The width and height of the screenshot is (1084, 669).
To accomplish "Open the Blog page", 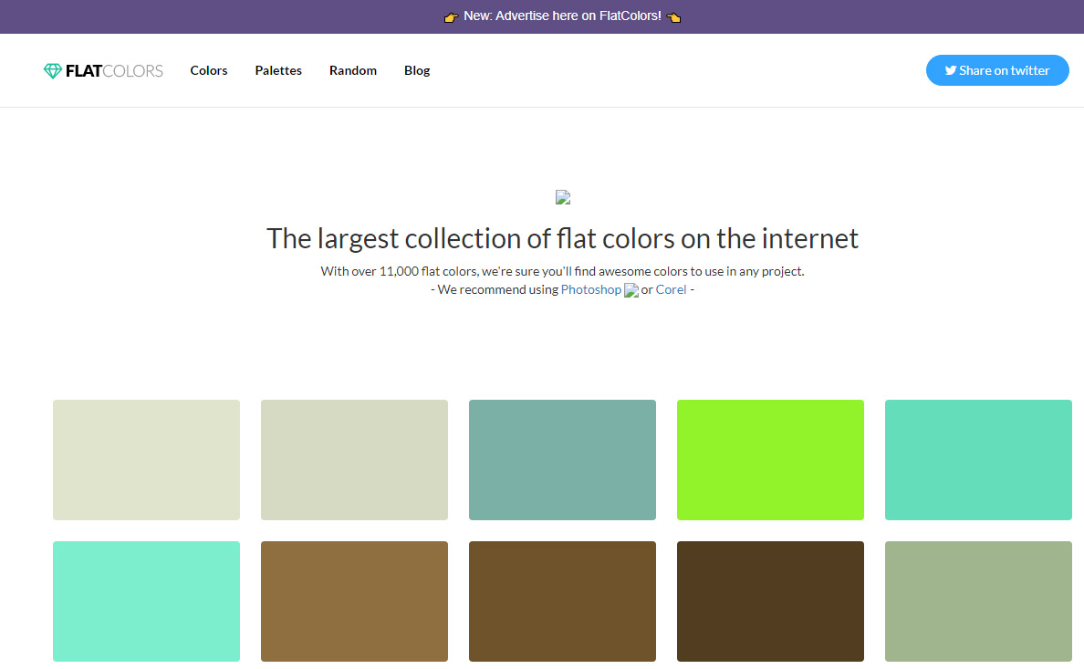I will click(417, 70).
